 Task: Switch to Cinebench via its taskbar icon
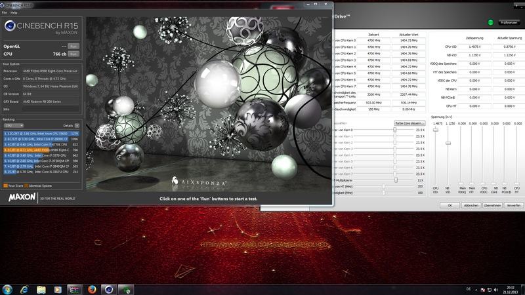coord(109,290)
